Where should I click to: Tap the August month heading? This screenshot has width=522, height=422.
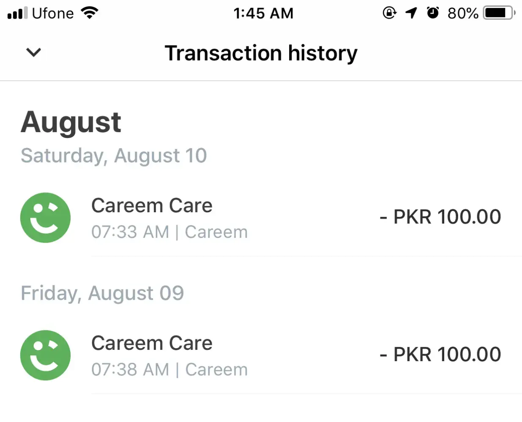pos(71,122)
